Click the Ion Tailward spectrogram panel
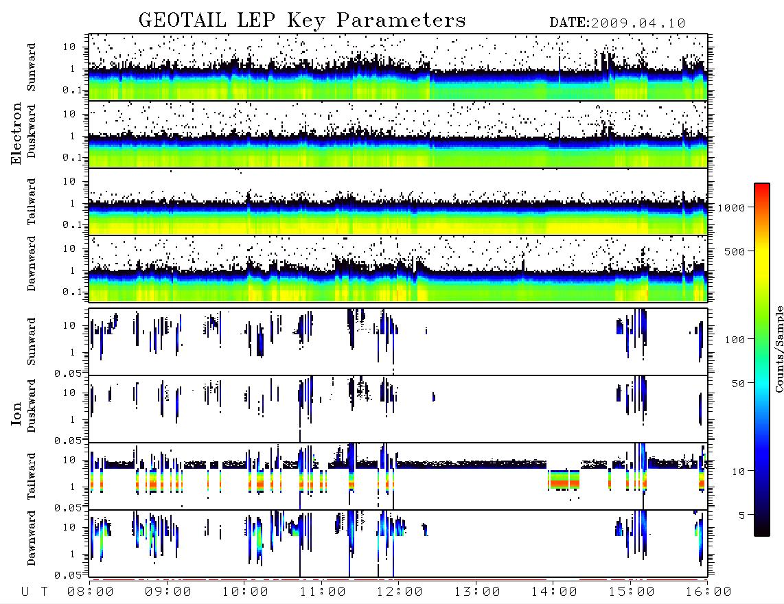The image size is (784, 604). (398, 476)
